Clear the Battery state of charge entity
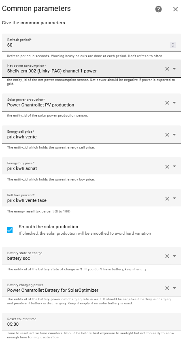The width and height of the screenshot is (185, 346). coord(167,256)
